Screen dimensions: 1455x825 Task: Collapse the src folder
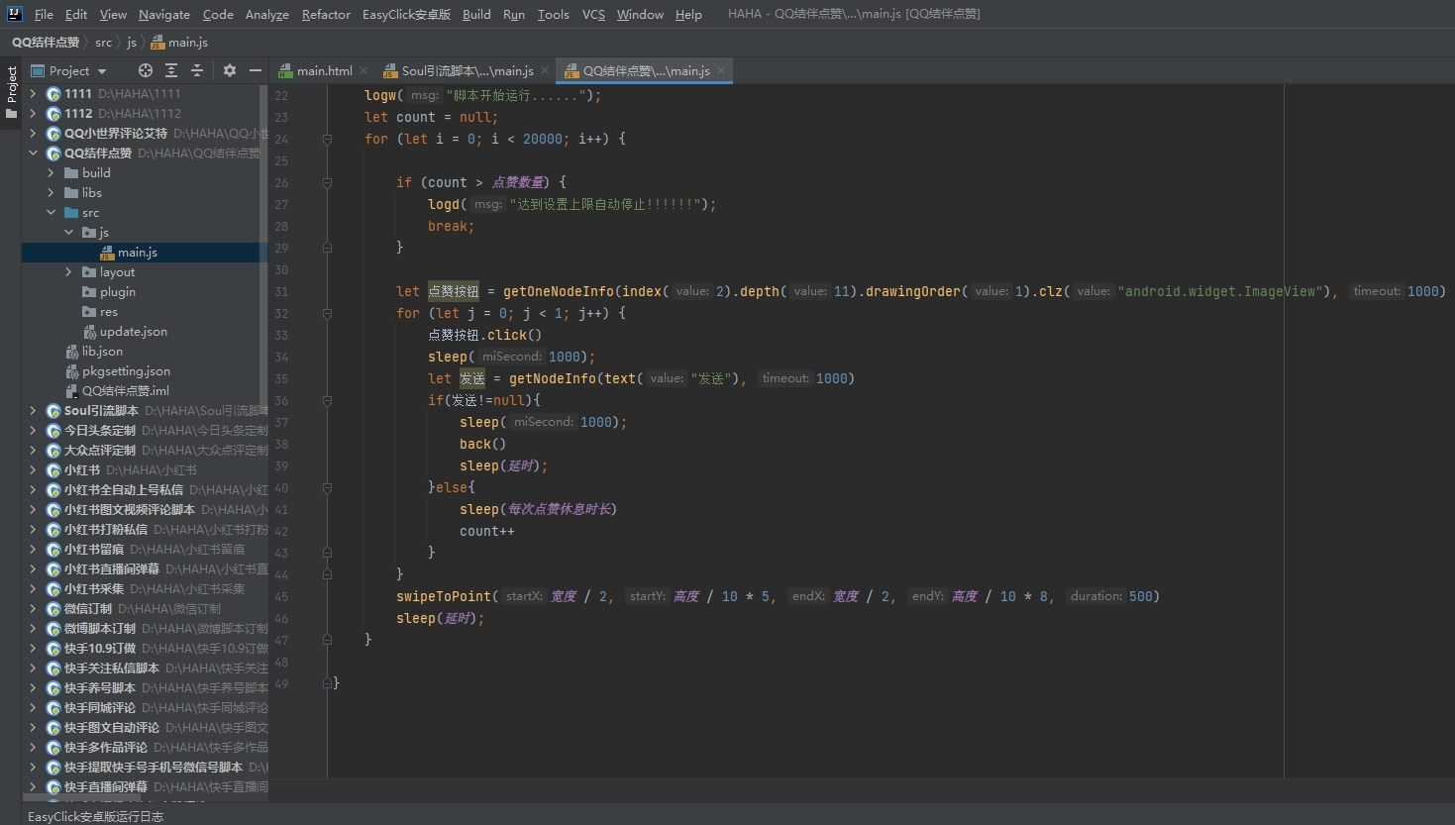pos(51,212)
